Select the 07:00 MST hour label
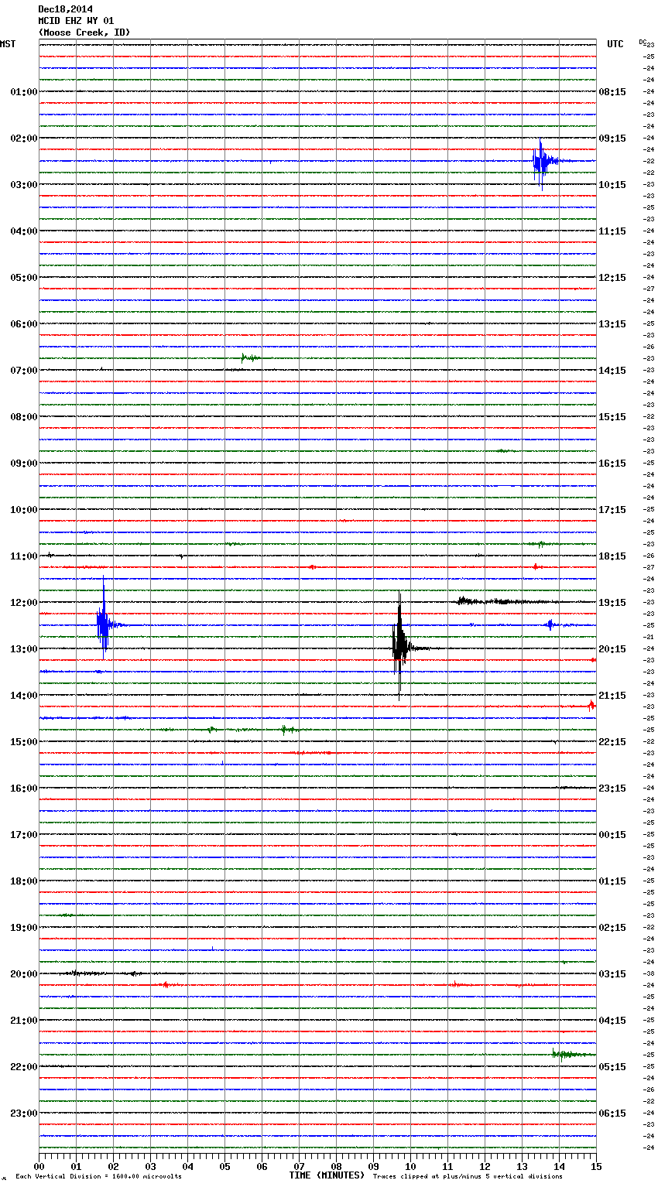This screenshot has width=658, height=1187. tap(23, 371)
